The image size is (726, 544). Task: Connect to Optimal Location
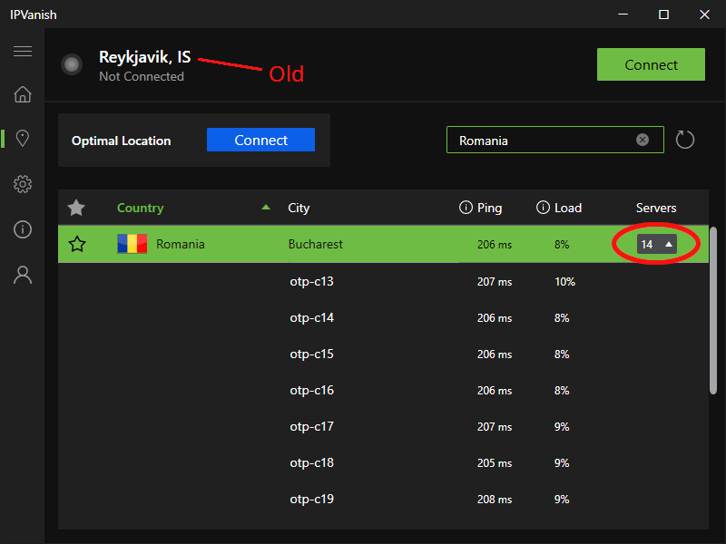point(260,140)
